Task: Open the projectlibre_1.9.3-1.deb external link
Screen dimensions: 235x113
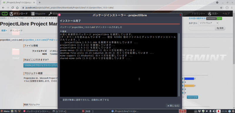Action: (41, 40)
